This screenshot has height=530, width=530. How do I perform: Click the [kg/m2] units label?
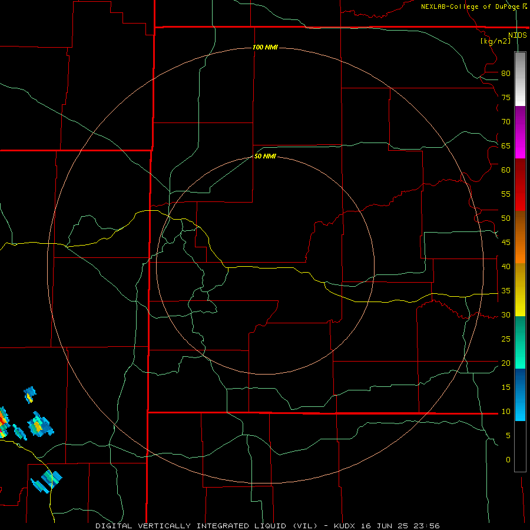pyautogui.click(x=495, y=41)
